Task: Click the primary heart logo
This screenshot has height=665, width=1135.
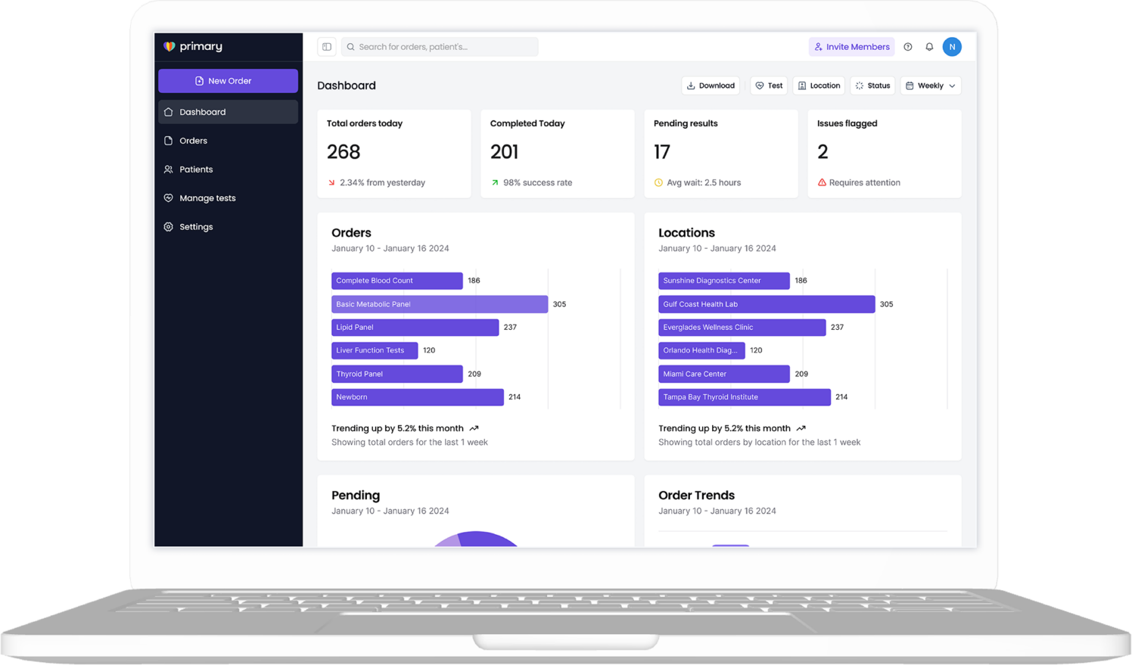Action: (169, 47)
